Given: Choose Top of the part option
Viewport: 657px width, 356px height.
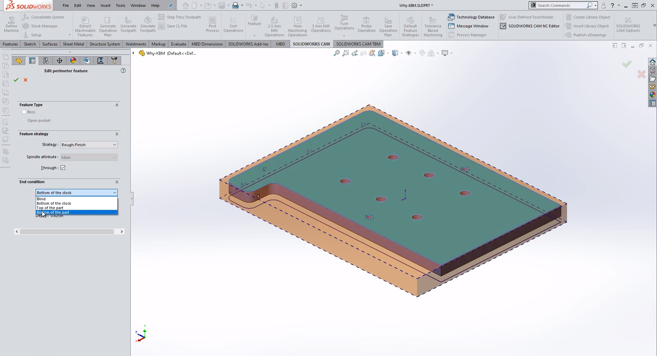Looking at the screenshot, I should click(77, 208).
